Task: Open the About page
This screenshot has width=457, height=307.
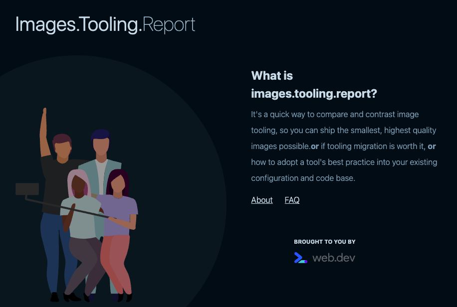Action: pos(261,200)
